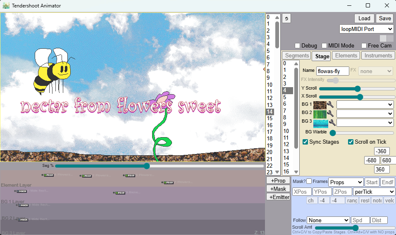Click the pink flower prop on stage
The width and height of the screenshot is (396, 235).
164,100
